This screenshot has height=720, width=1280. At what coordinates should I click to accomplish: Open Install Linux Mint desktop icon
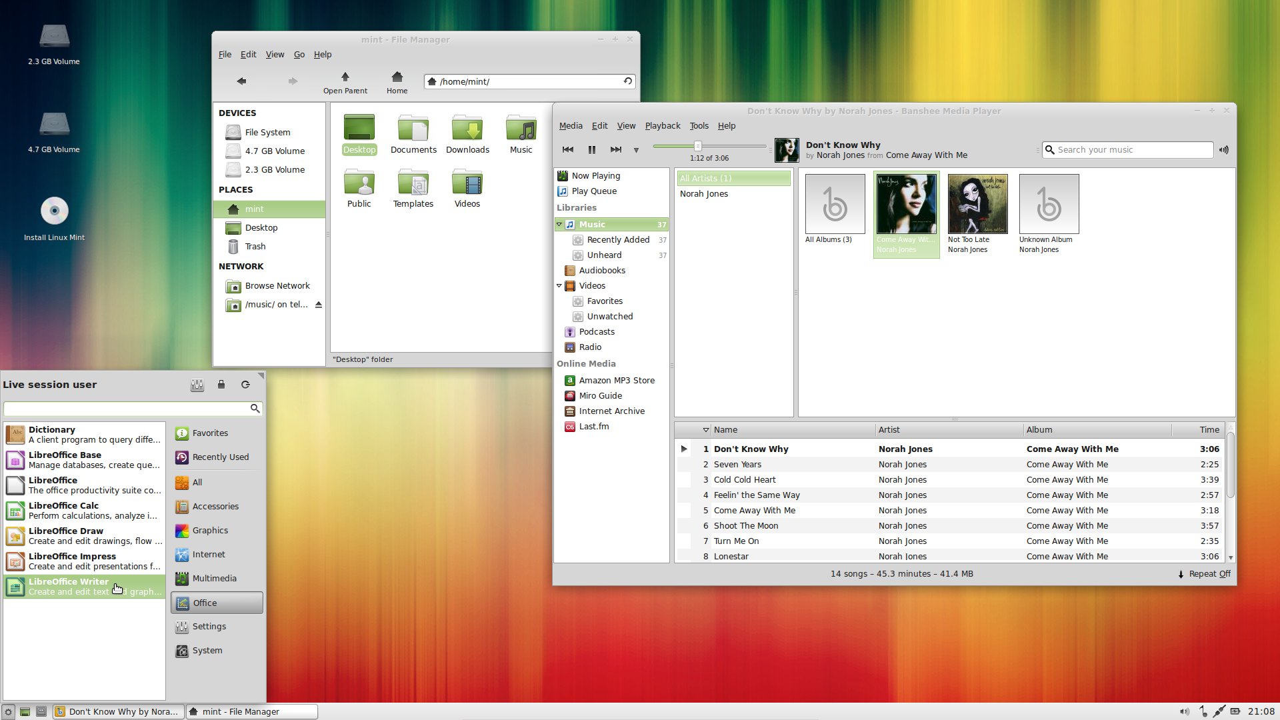click(54, 218)
